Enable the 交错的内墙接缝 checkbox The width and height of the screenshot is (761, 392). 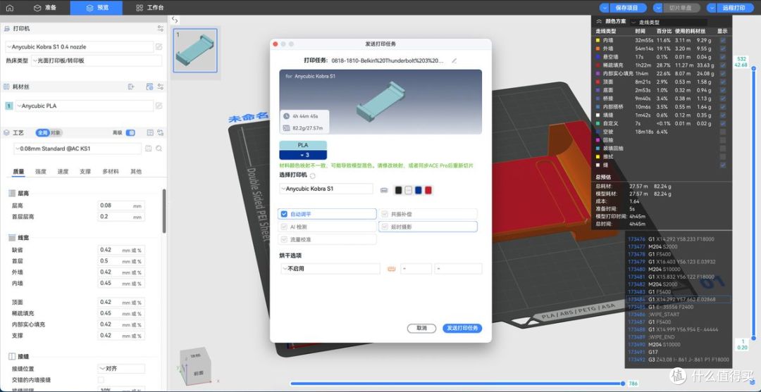point(101,379)
